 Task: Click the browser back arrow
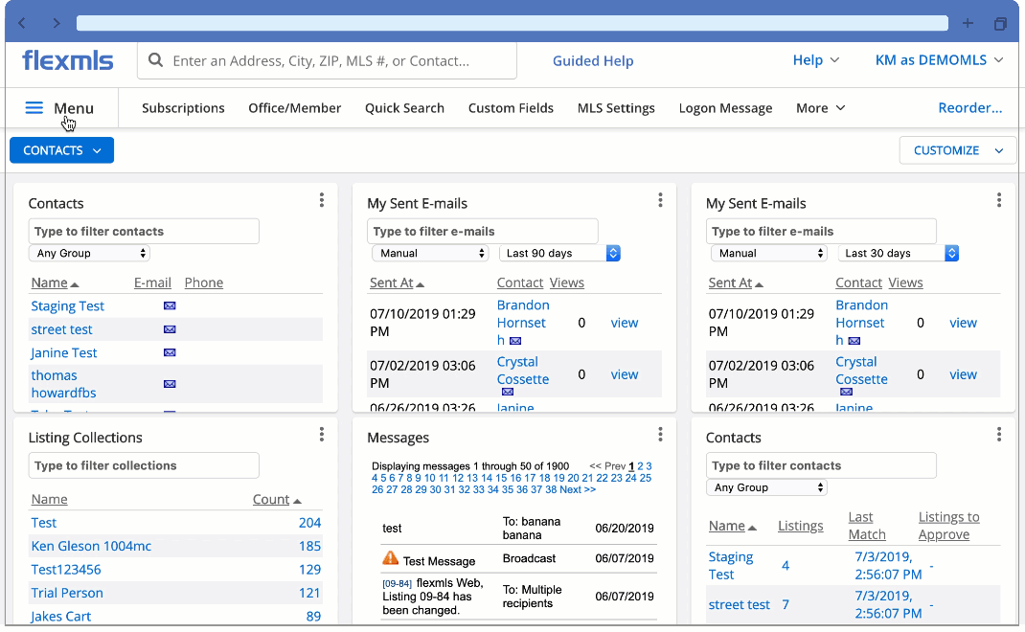(x=23, y=23)
